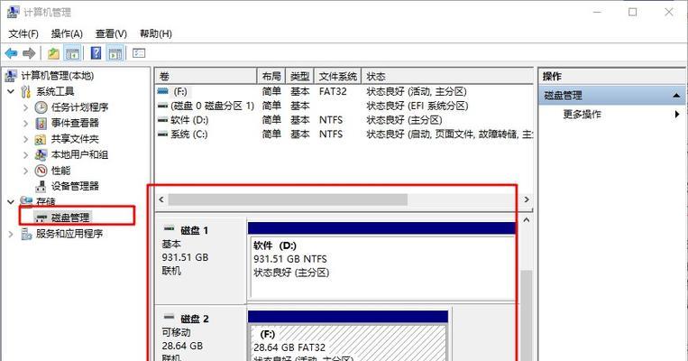The width and height of the screenshot is (688, 361).
Task: Expand the 事件查看器 node
Action: [x=25, y=124]
